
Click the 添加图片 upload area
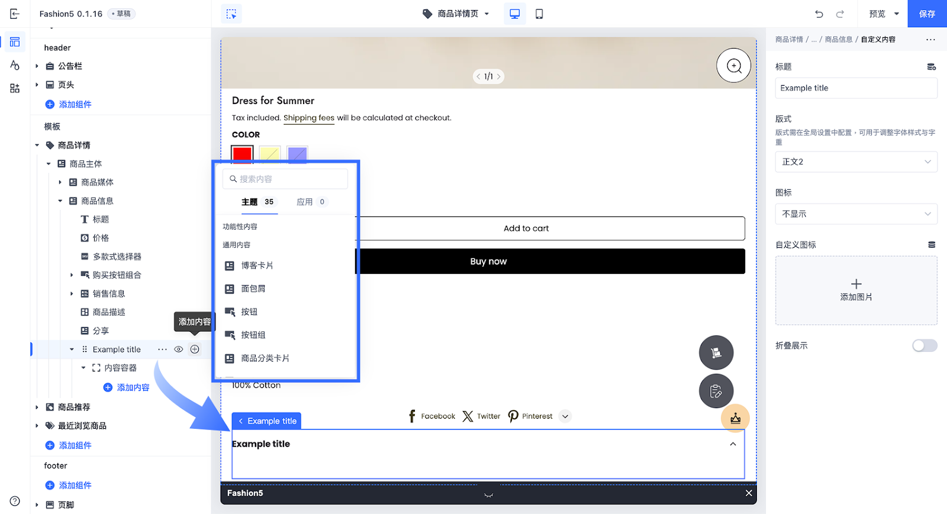(x=856, y=290)
